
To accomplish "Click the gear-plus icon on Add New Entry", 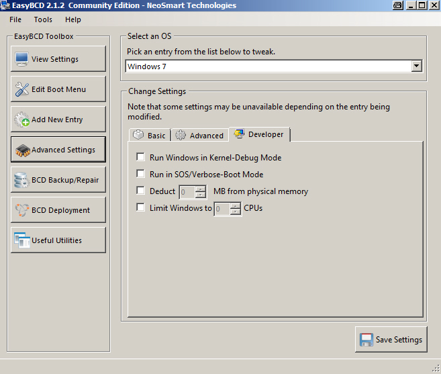I will tap(22, 120).
